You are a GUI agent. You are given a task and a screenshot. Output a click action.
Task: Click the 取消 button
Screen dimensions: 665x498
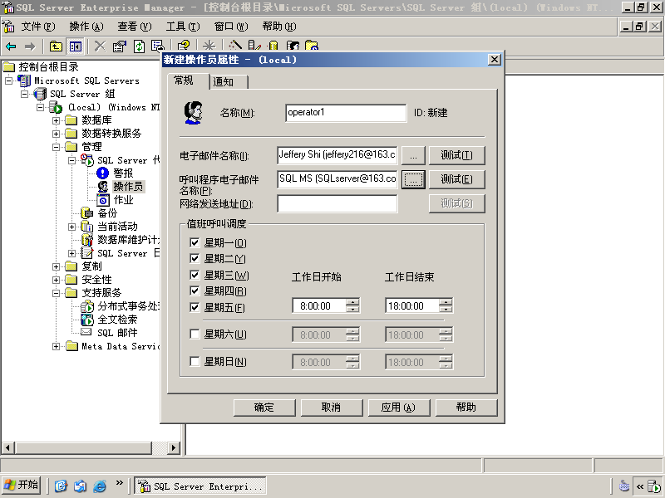[332, 408]
